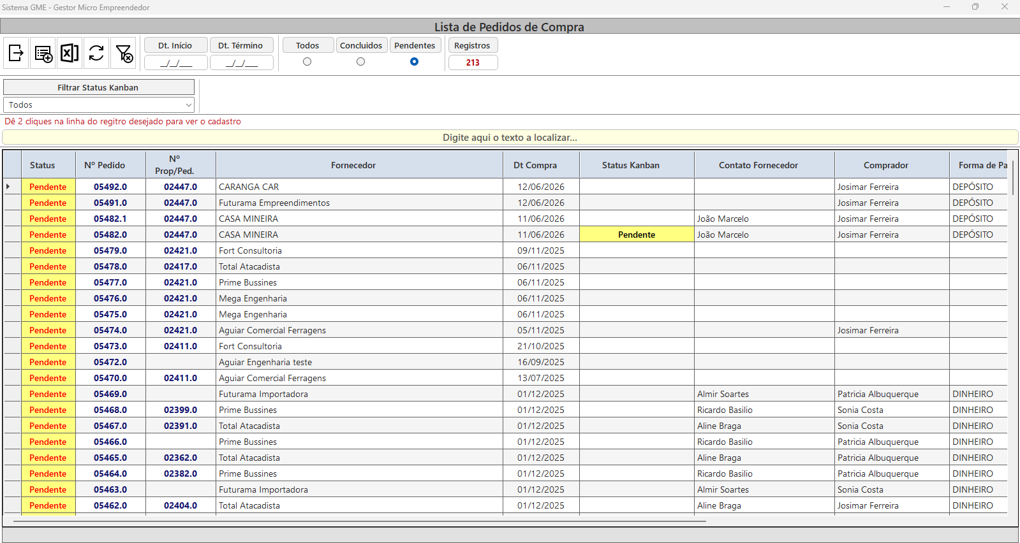Image resolution: width=1020 pixels, height=543 pixels.
Task: Click the Dt. Término button
Action: pos(241,45)
